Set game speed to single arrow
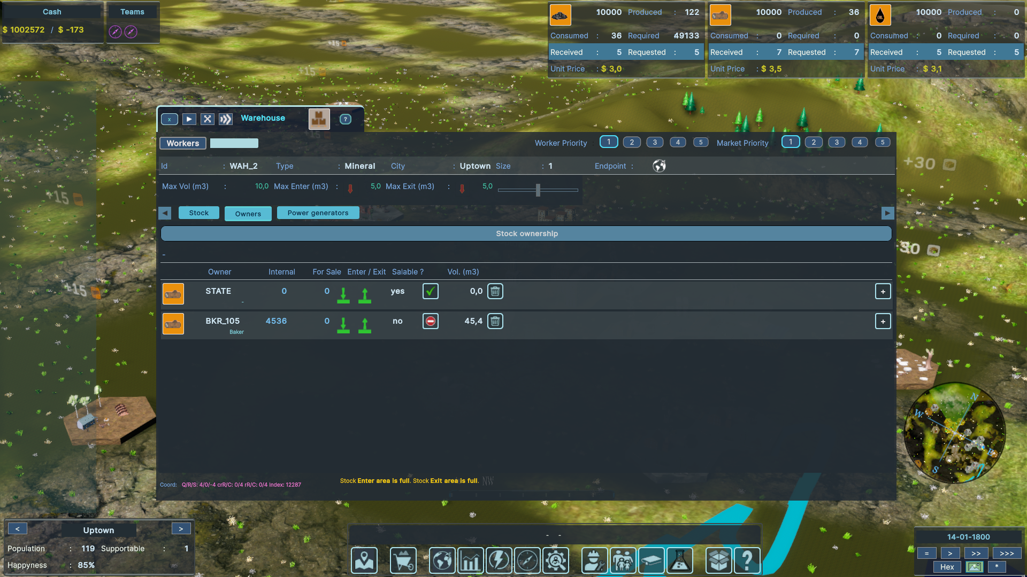1027x577 pixels. (x=950, y=553)
